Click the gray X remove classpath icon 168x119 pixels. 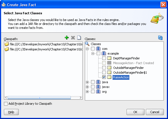73,38
